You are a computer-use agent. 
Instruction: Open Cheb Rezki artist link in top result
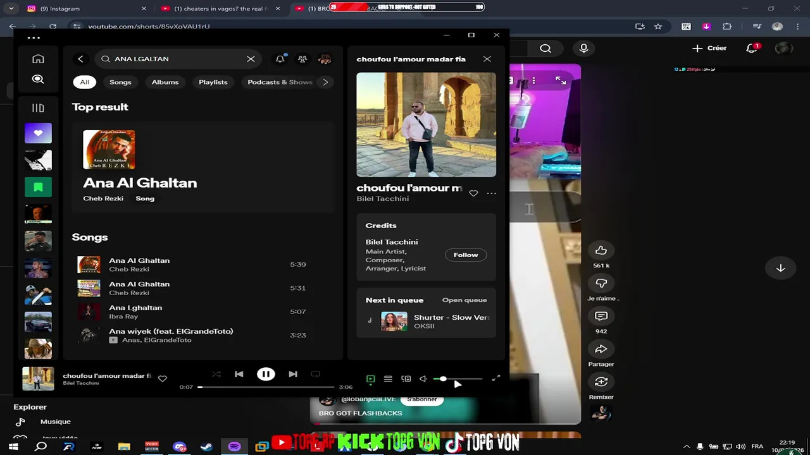point(103,198)
